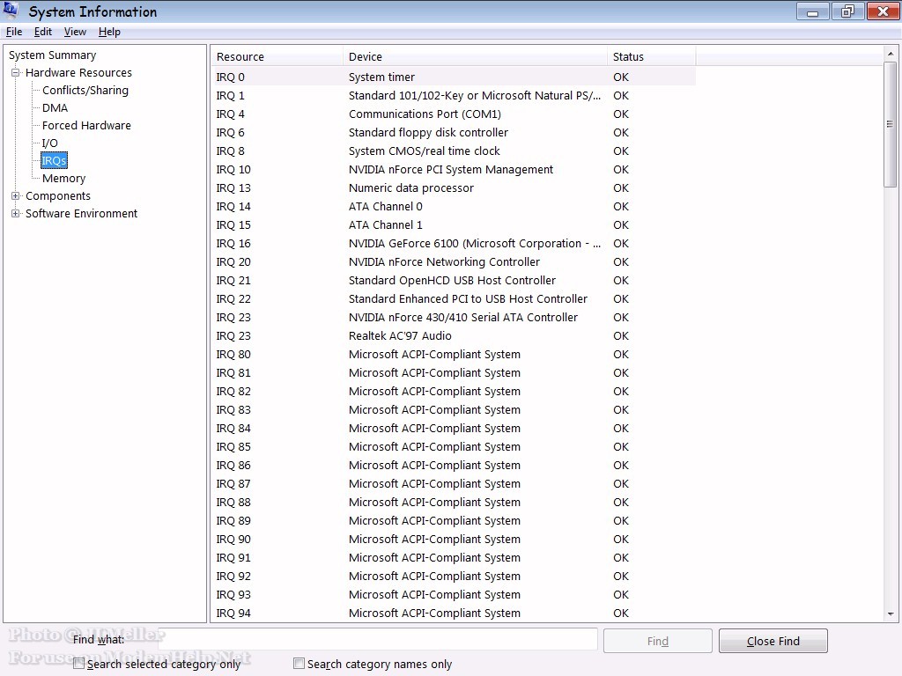Select the IRQs category
The height and width of the screenshot is (676, 902).
tap(54, 160)
